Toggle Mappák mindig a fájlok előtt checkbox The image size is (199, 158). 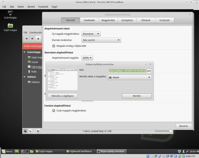(54, 46)
